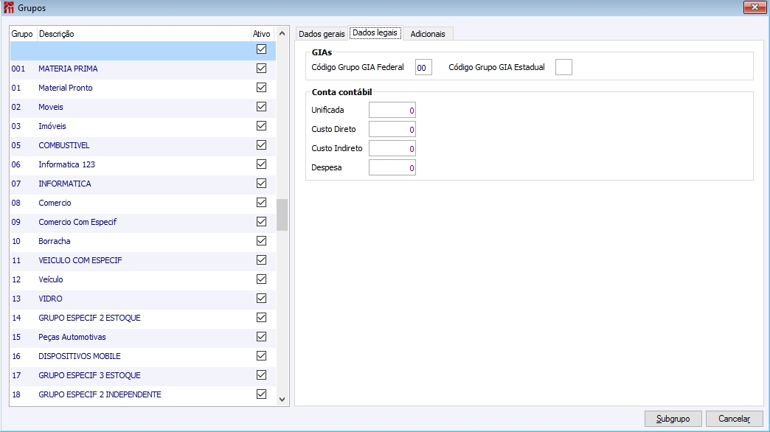This screenshot has height=432, width=770.
Task: Click the scroll up arrow of group list
Action: coord(282,33)
